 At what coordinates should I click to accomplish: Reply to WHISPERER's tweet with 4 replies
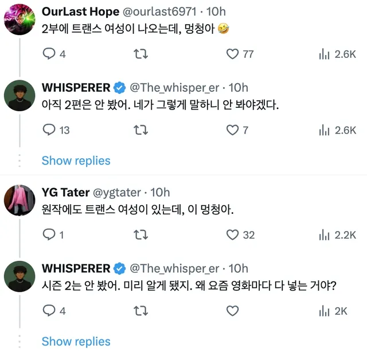pos(50,311)
